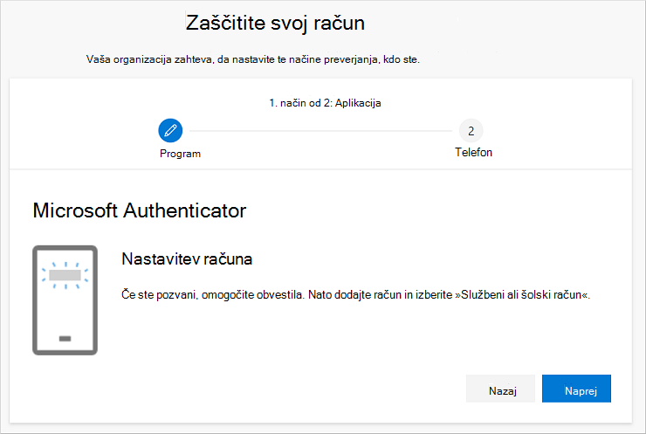Click the phone illustration image

(65, 300)
